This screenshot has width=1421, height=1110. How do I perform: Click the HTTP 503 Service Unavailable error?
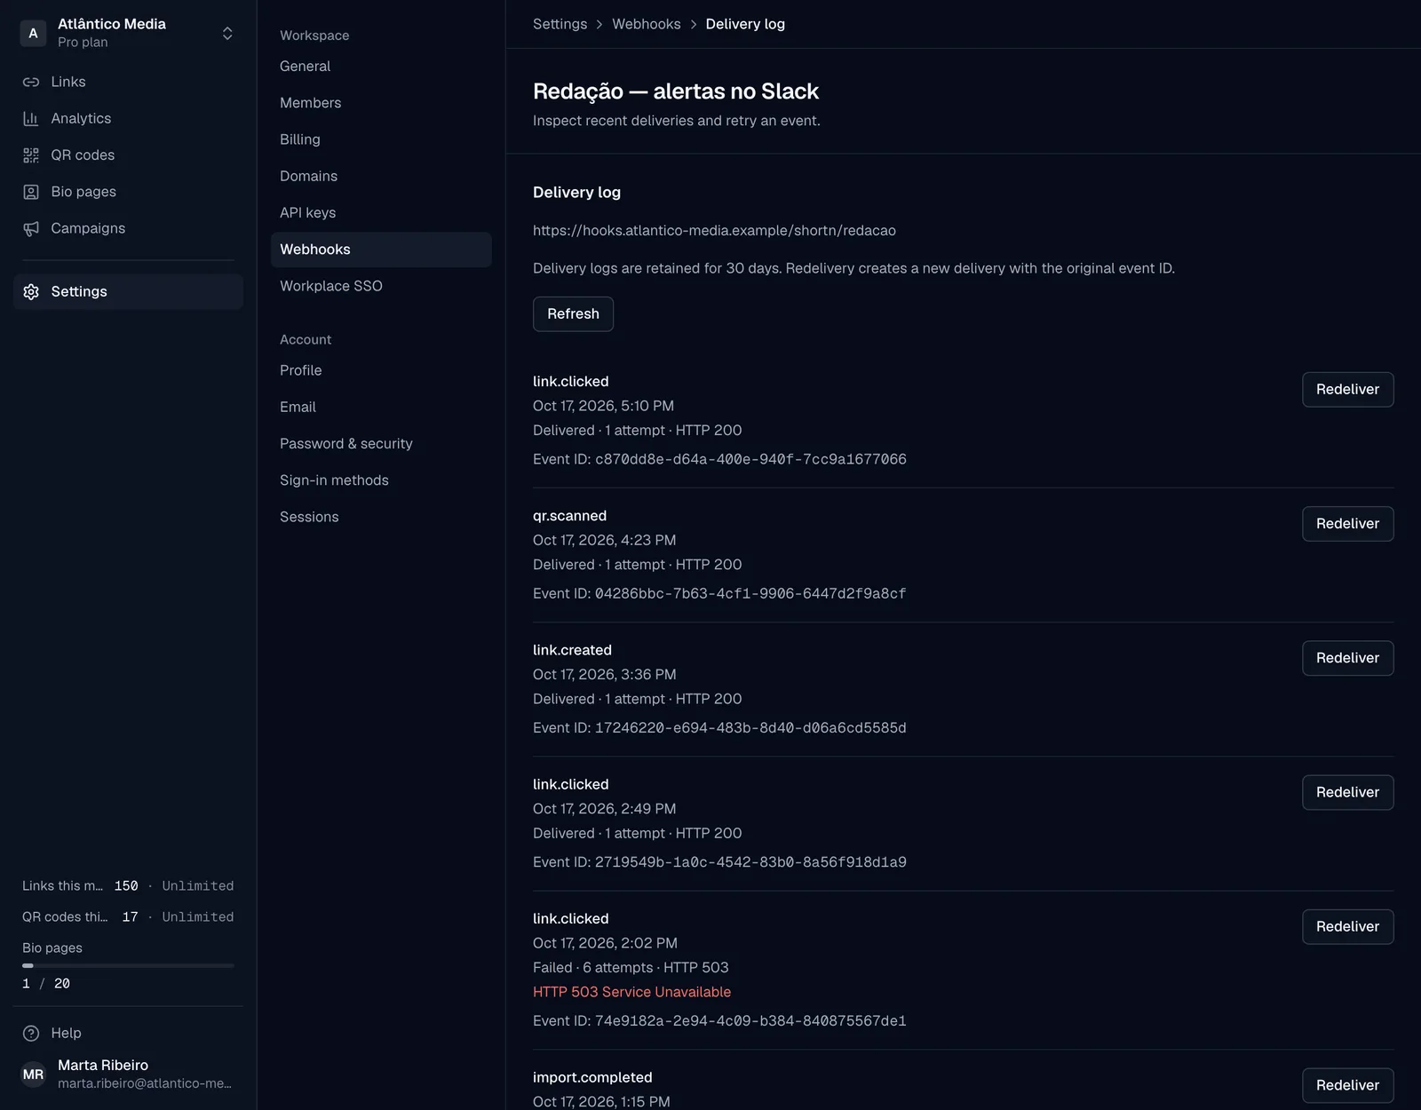631,992
